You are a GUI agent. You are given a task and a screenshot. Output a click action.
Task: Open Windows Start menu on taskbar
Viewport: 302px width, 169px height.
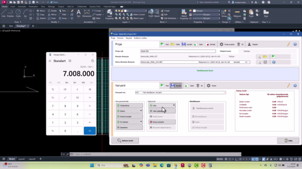point(92,165)
